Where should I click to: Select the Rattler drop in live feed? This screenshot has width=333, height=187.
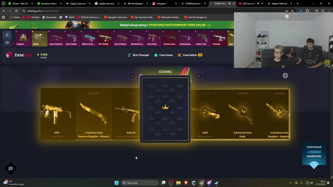click(40, 38)
